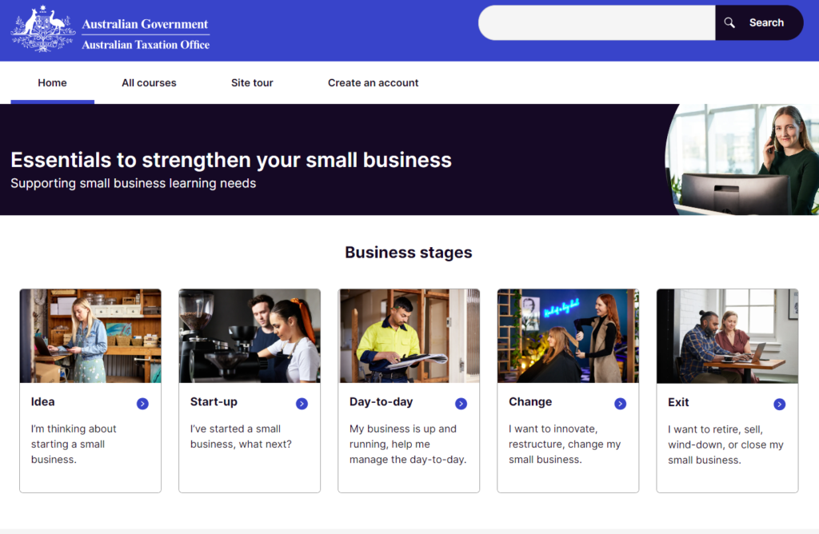The width and height of the screenshot is (819, 534).
Task: Open the Start-up card arrow icon
Action: tap(302, 404)
